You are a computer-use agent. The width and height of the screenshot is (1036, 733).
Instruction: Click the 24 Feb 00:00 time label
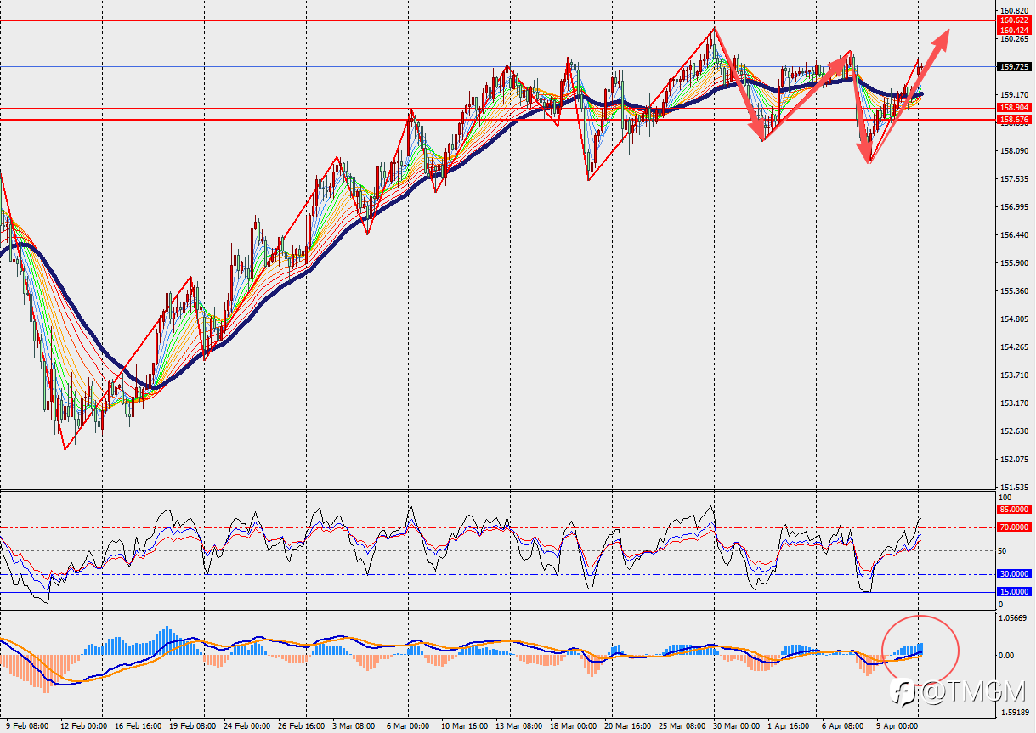(x=246, y=727)
